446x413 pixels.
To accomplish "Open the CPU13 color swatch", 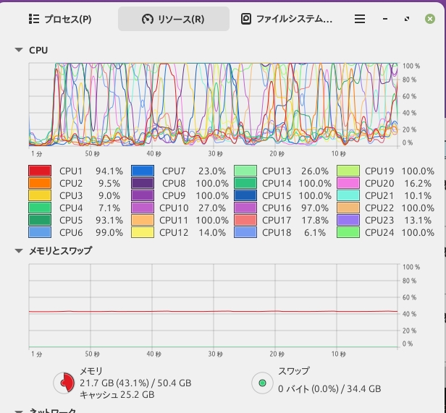I will coord(245,171).
